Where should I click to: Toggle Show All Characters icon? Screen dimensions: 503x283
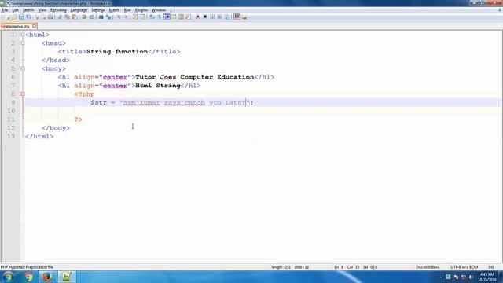pyautogui.click(x=159, y=17)
